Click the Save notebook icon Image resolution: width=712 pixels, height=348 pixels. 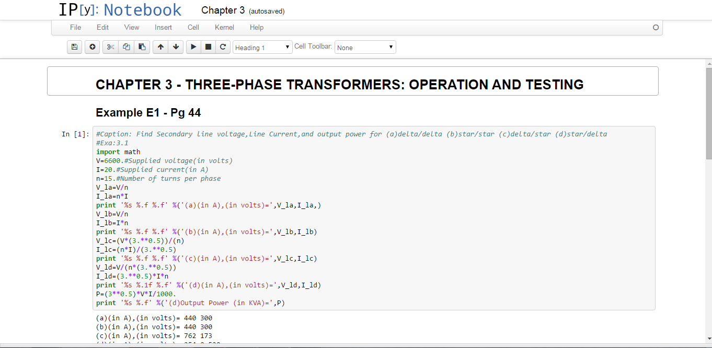tap(74, 47)
